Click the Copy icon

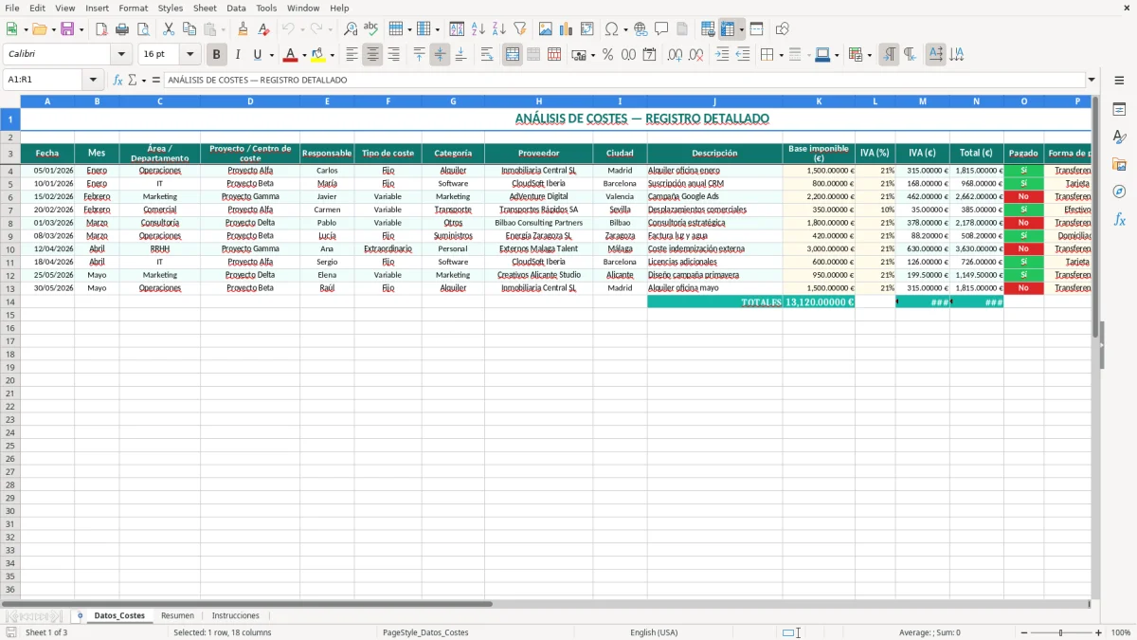(189, 29)
